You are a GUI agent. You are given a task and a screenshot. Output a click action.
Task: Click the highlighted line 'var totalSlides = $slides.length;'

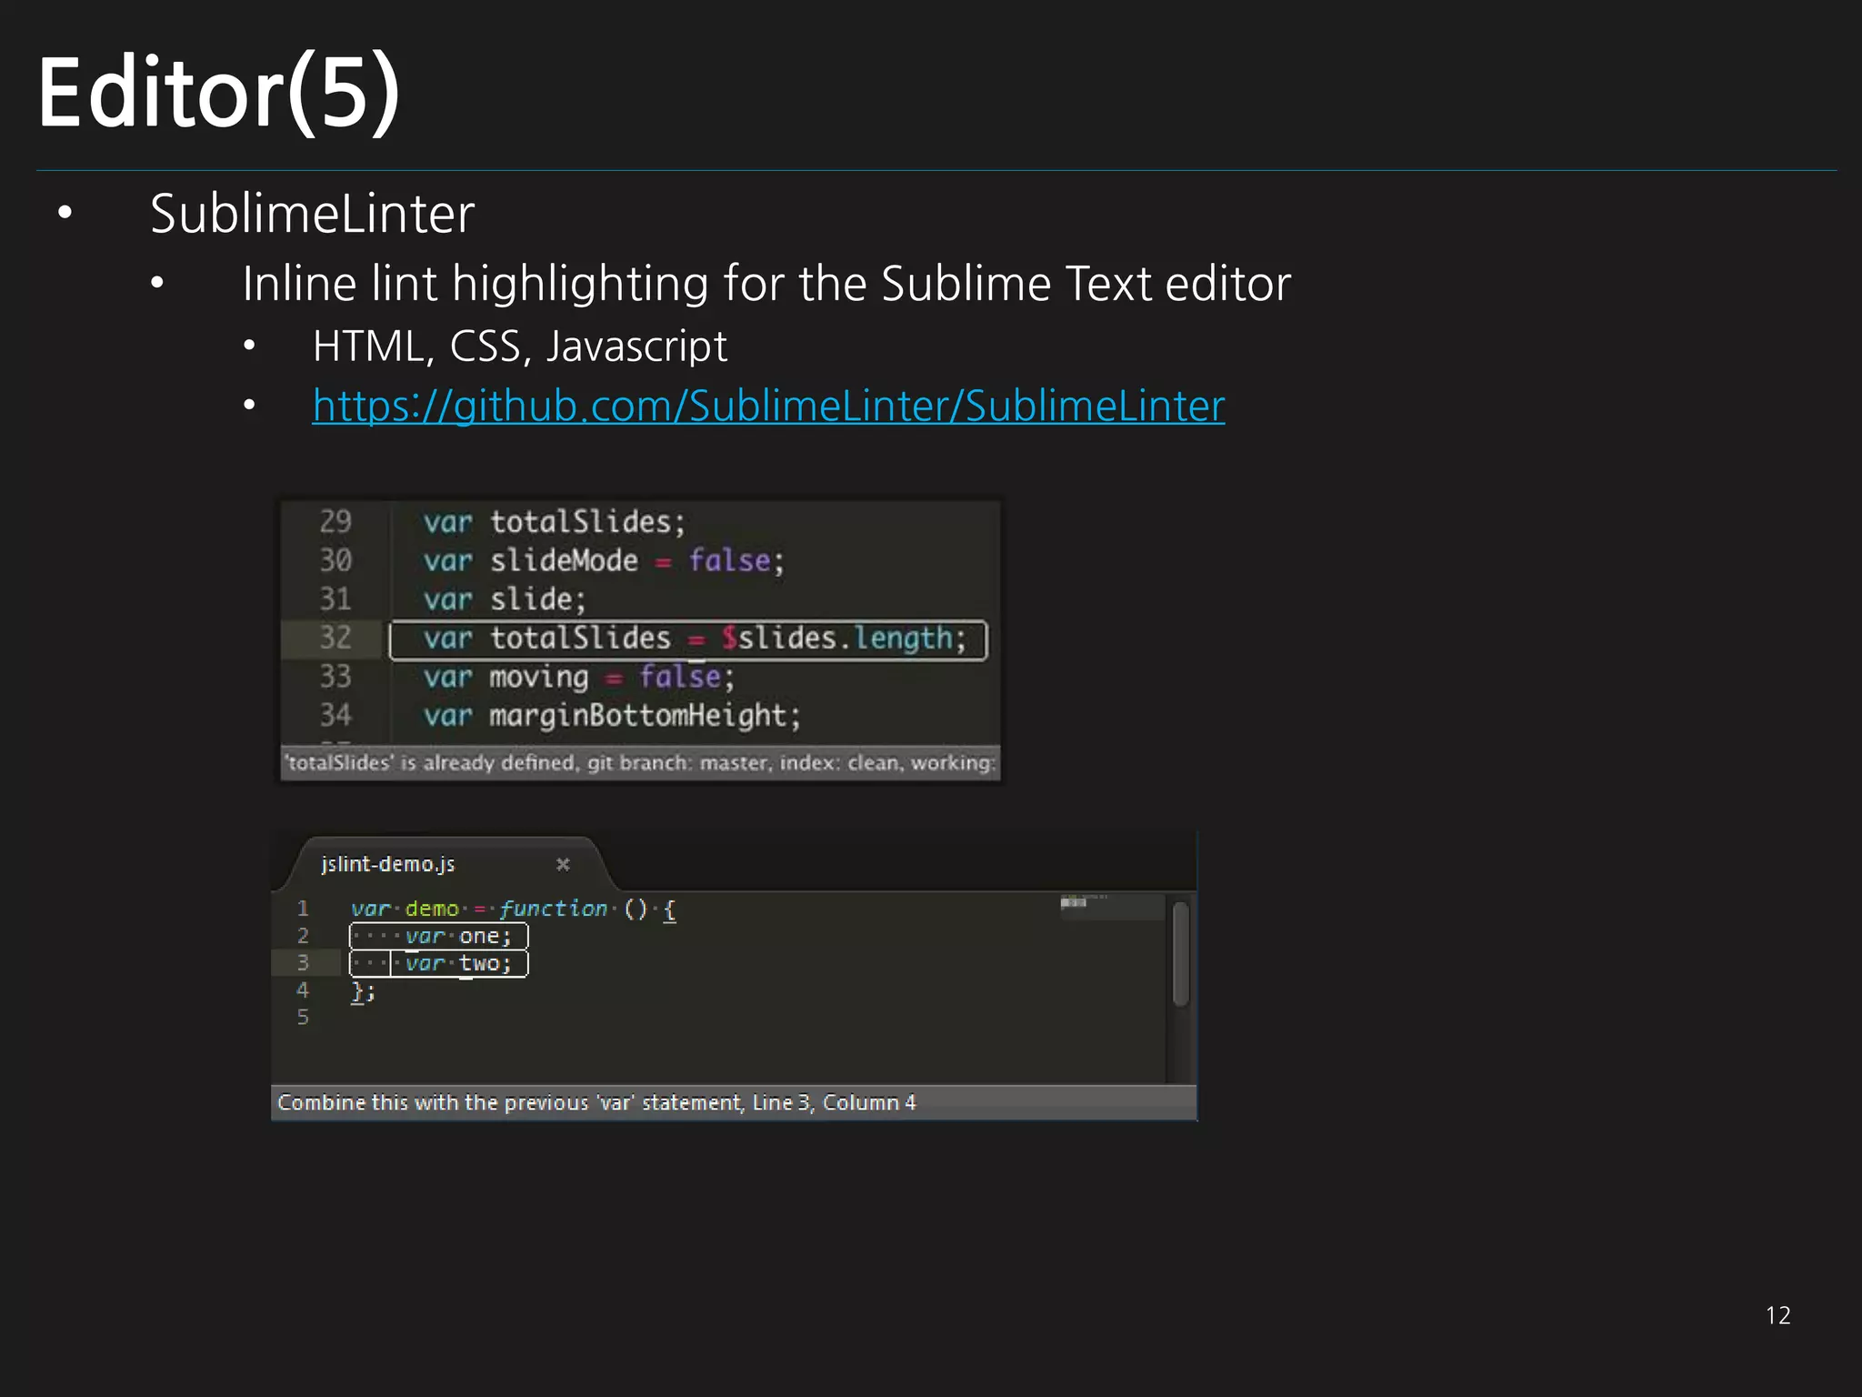688,639
